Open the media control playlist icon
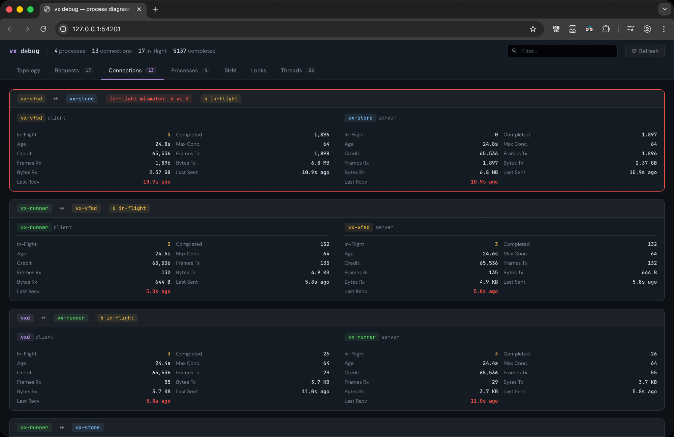Screen dimensions: 674x437 click(x=631, y=29)
